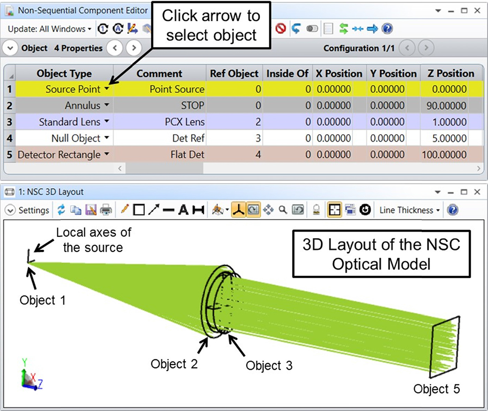
Task: Go to previous object properties arrow
Action: pyautogui.click(x=115, y=48)
